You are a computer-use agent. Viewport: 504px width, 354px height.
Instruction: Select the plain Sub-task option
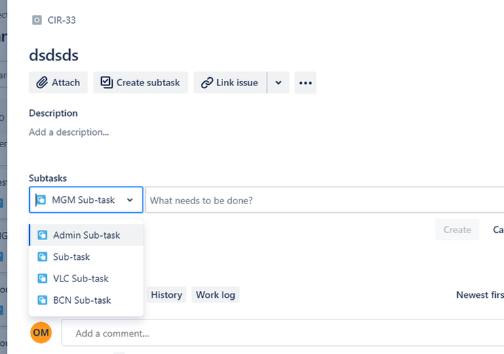pyautogui.click(x=86, y=257)
